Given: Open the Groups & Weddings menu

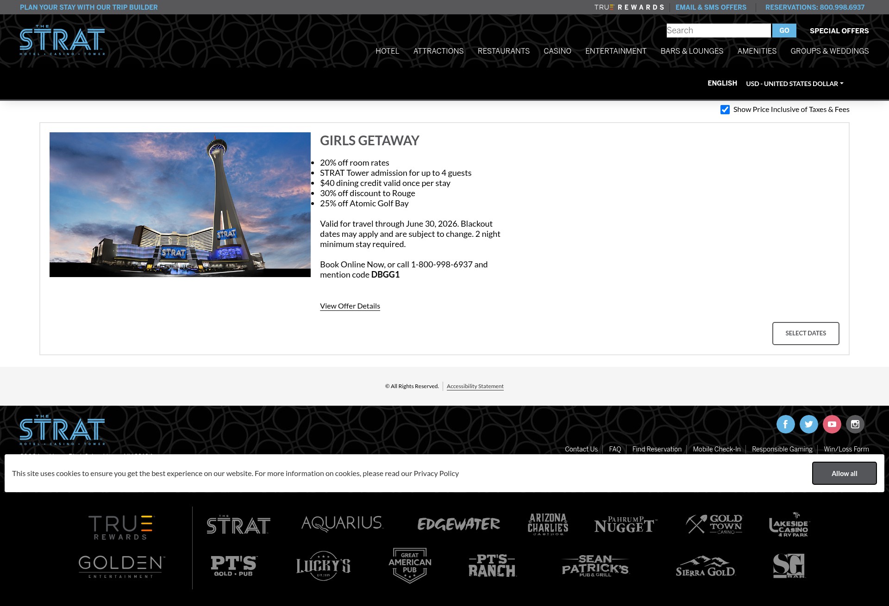Looking at the screenshot, I should pyautogui.click(x=829, y=51).
